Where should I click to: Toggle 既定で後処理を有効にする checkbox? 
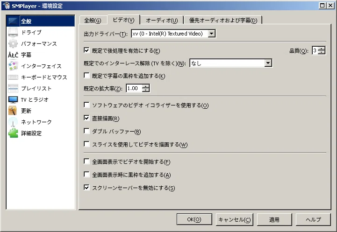click(x=86, y=50)
